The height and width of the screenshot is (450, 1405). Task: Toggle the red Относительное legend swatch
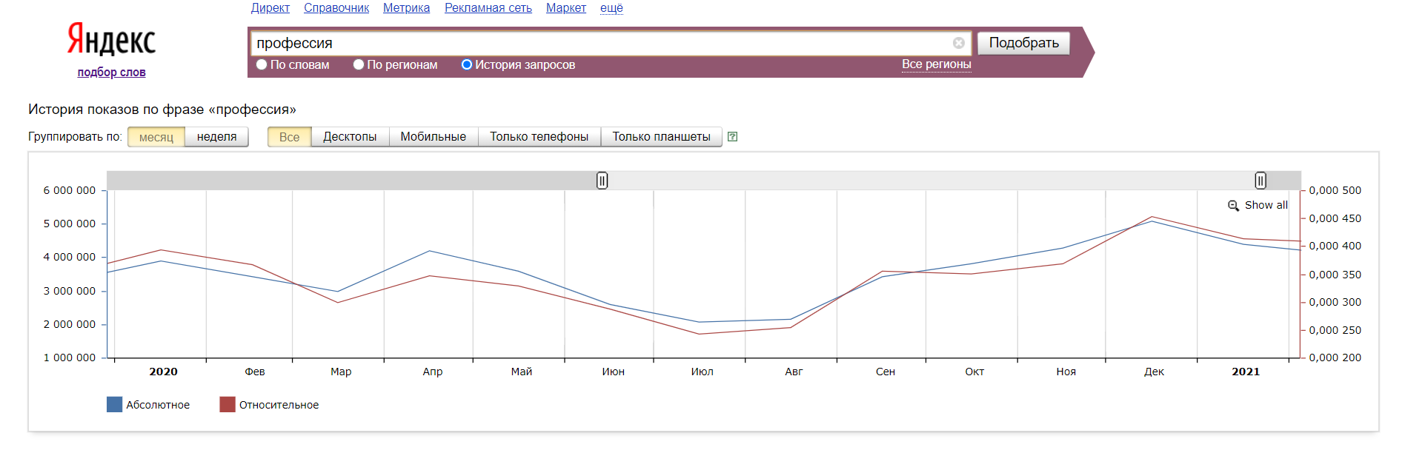tap(227, 404)
